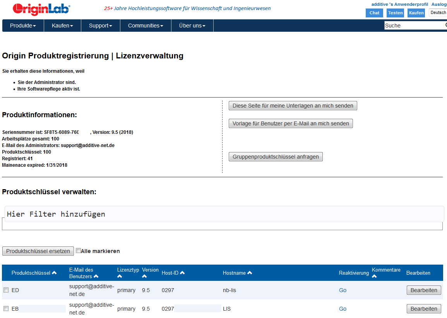Open the Über uns dropdown
The width and height of the screenshot is (447, 318).
pyautogui.click(x=192, y=26)
